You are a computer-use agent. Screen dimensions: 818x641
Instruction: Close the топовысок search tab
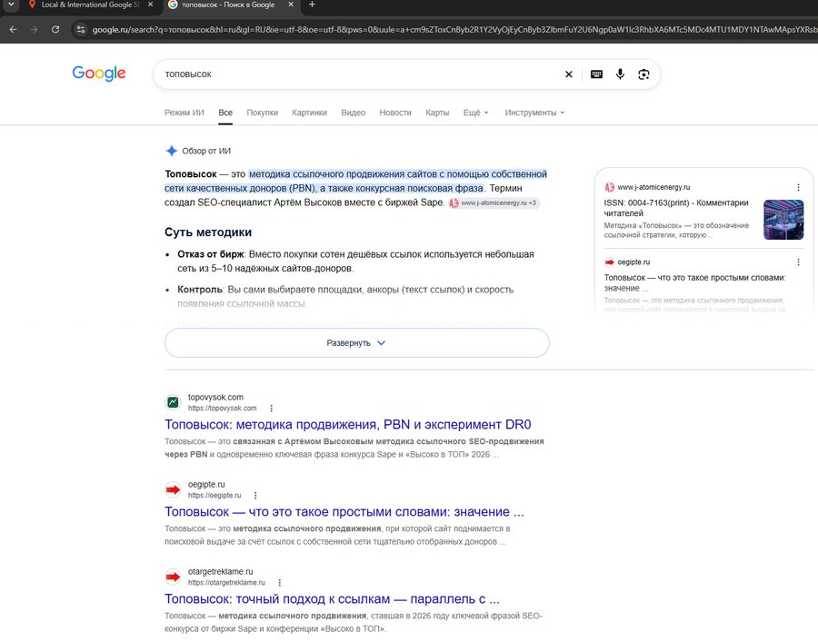click(x=291, y=5)
